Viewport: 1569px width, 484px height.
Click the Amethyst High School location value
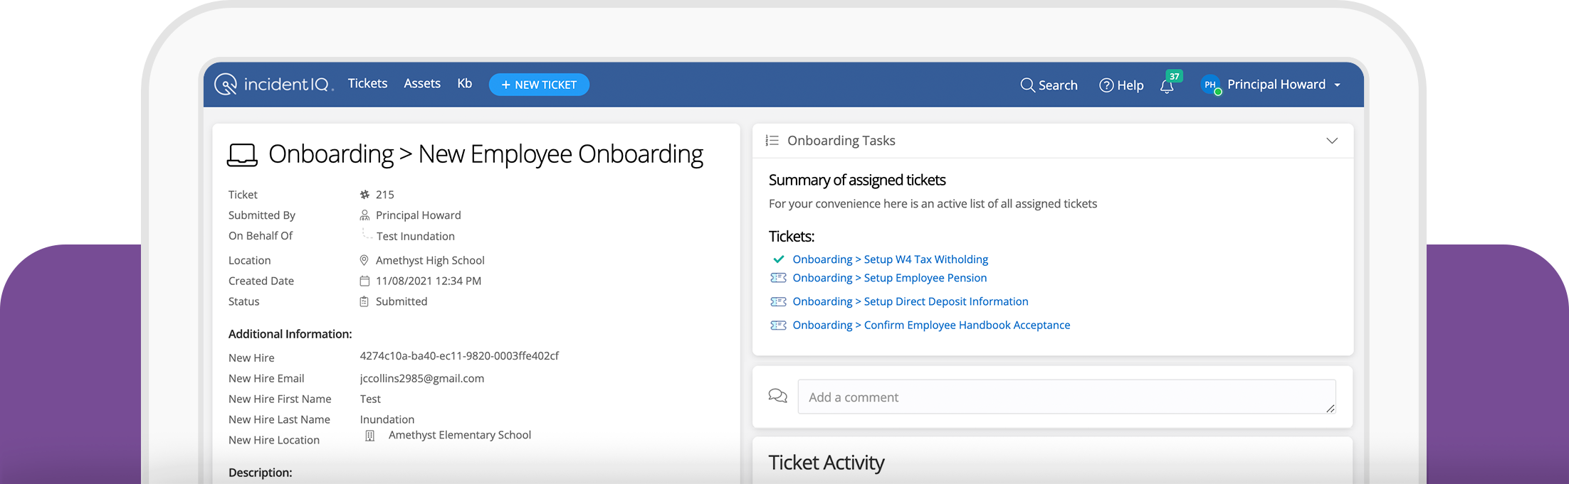point(430,260)
